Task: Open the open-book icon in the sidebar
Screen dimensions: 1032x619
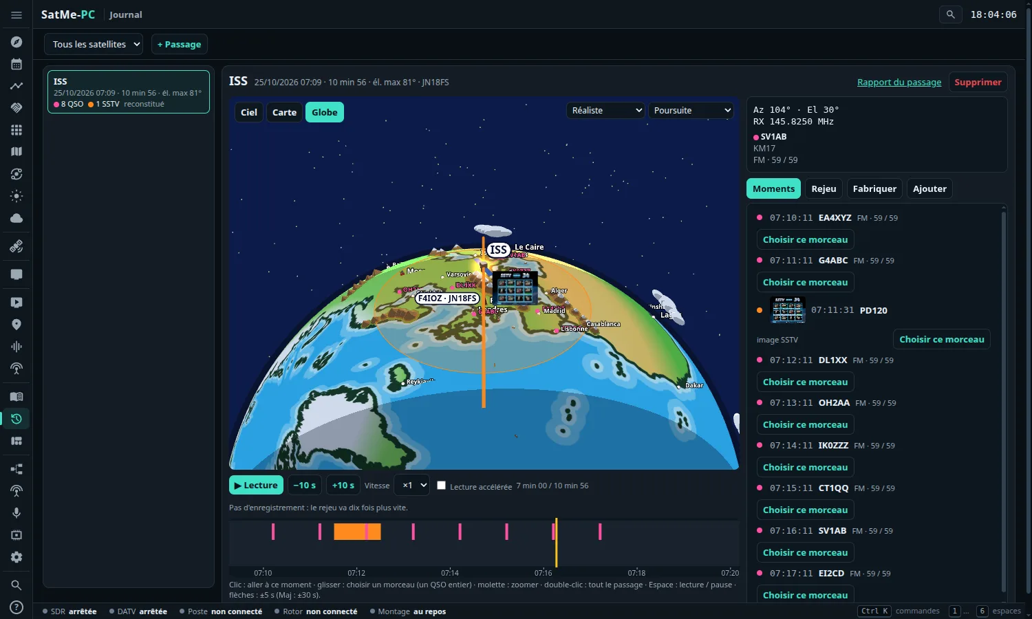Action: pyautogui.click(x=17, y=397)
